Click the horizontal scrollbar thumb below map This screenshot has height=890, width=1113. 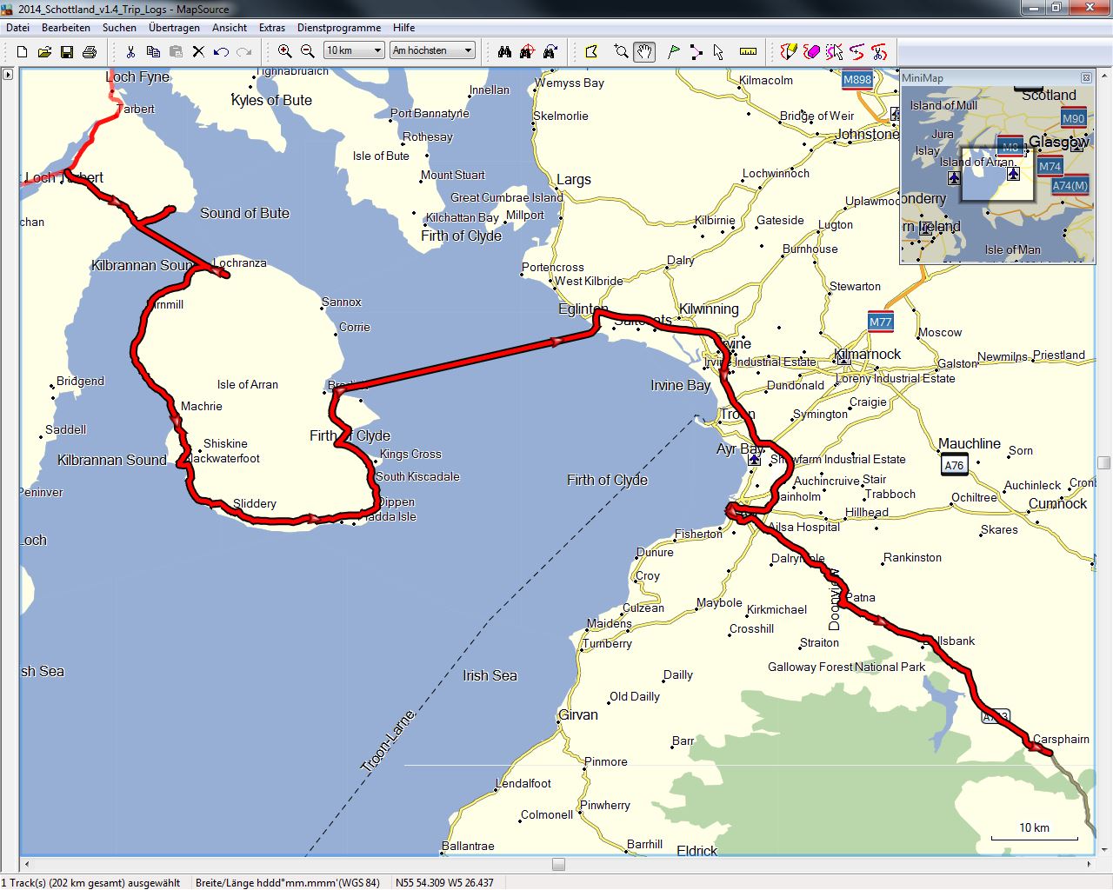point(558,865)
